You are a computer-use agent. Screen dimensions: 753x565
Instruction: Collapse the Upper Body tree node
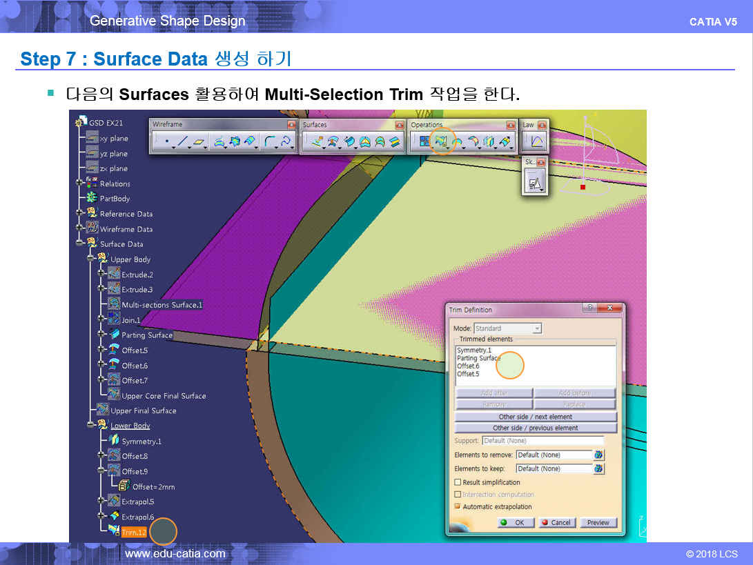pos(90,259)
